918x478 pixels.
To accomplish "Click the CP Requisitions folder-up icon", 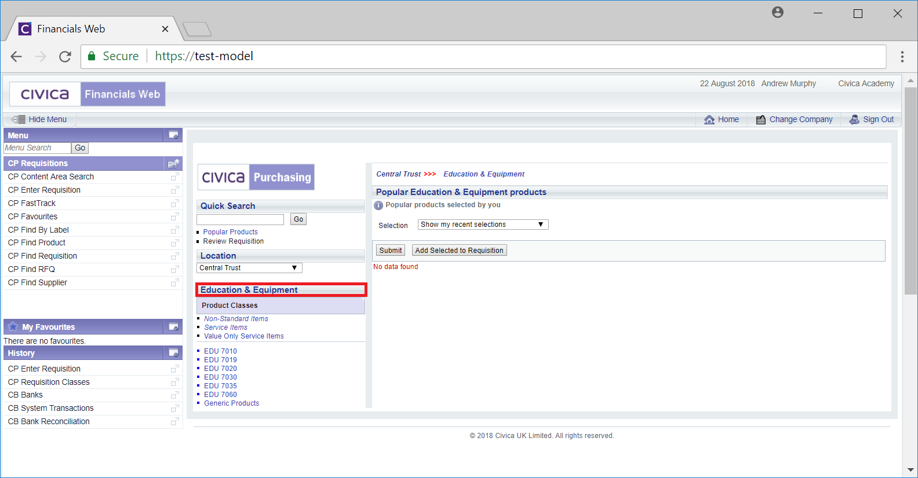I will point(173,163).
